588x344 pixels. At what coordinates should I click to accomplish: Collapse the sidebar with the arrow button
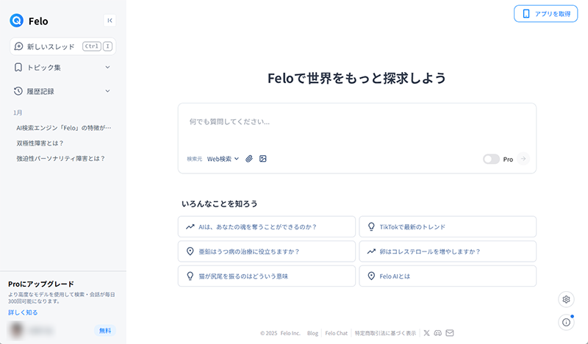pos(110,21)
